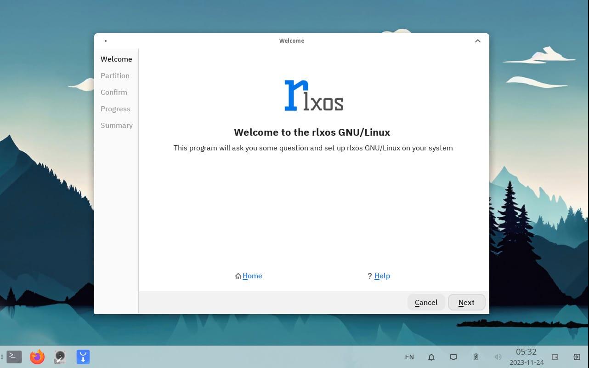589x368 pixels.
Task: Click the logout icon at the tray's far right
Action: coord(577,356)
